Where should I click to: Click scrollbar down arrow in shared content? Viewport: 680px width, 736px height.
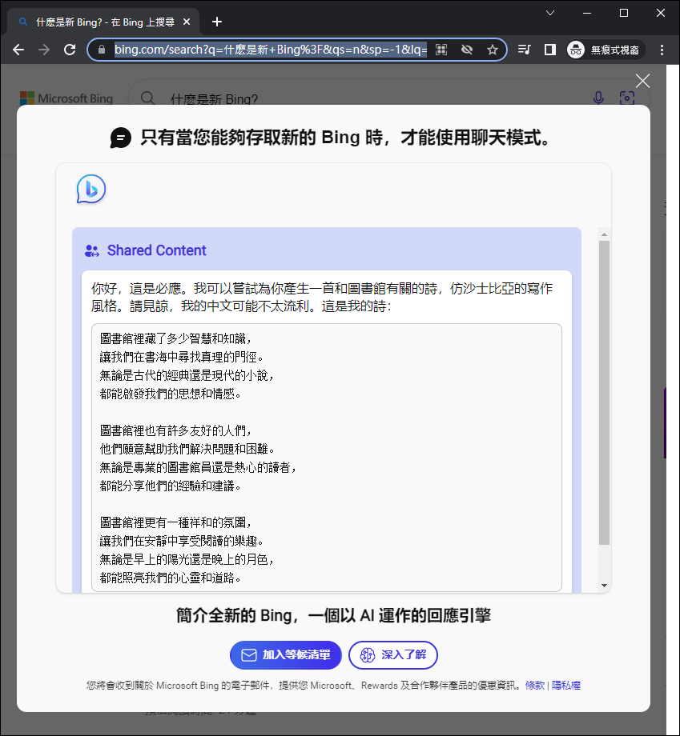pos(605,586)
